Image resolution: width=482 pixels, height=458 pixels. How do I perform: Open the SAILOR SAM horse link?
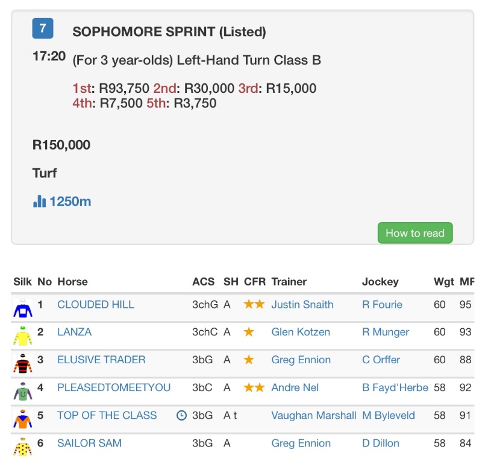click(x=89, y=443)
